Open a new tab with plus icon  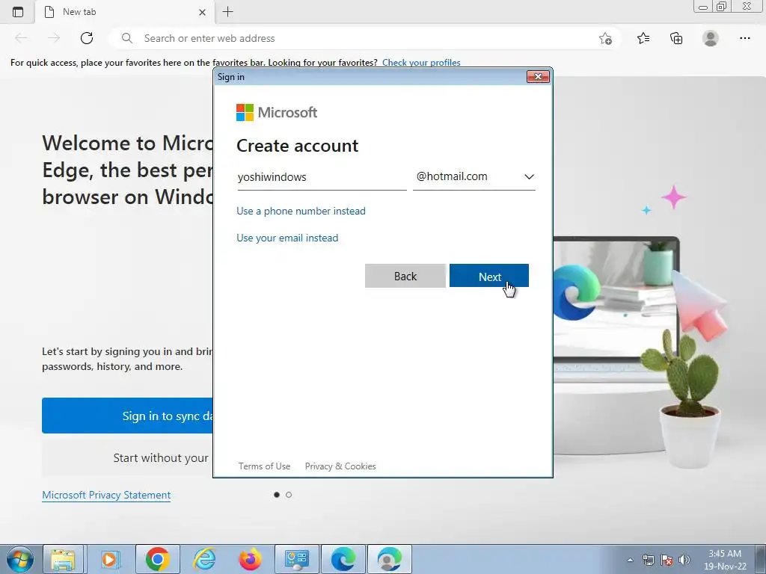click(x=227, y=12)
